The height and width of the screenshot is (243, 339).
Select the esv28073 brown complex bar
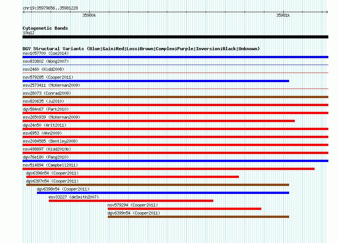[175, 97]
